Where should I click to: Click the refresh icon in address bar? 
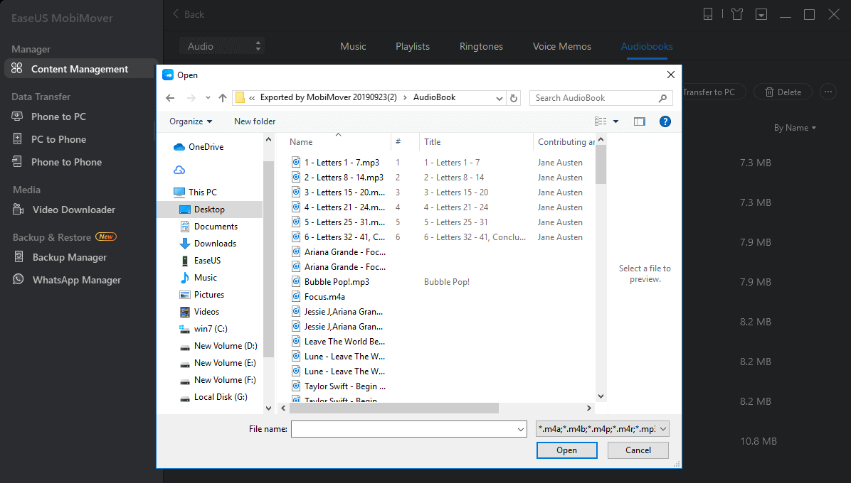pos(514,98)
